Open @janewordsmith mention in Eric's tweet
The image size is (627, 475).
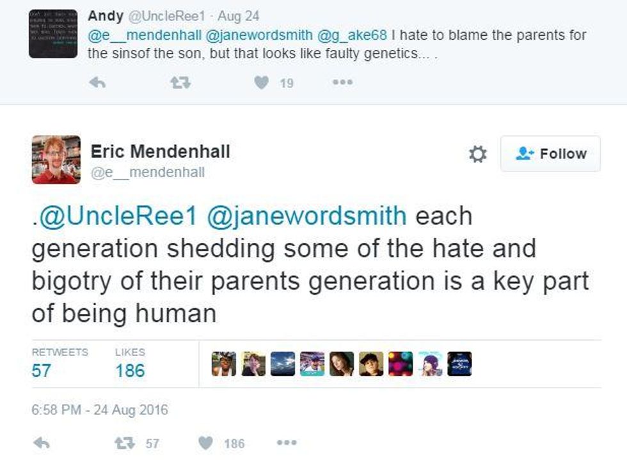point(306,216)
